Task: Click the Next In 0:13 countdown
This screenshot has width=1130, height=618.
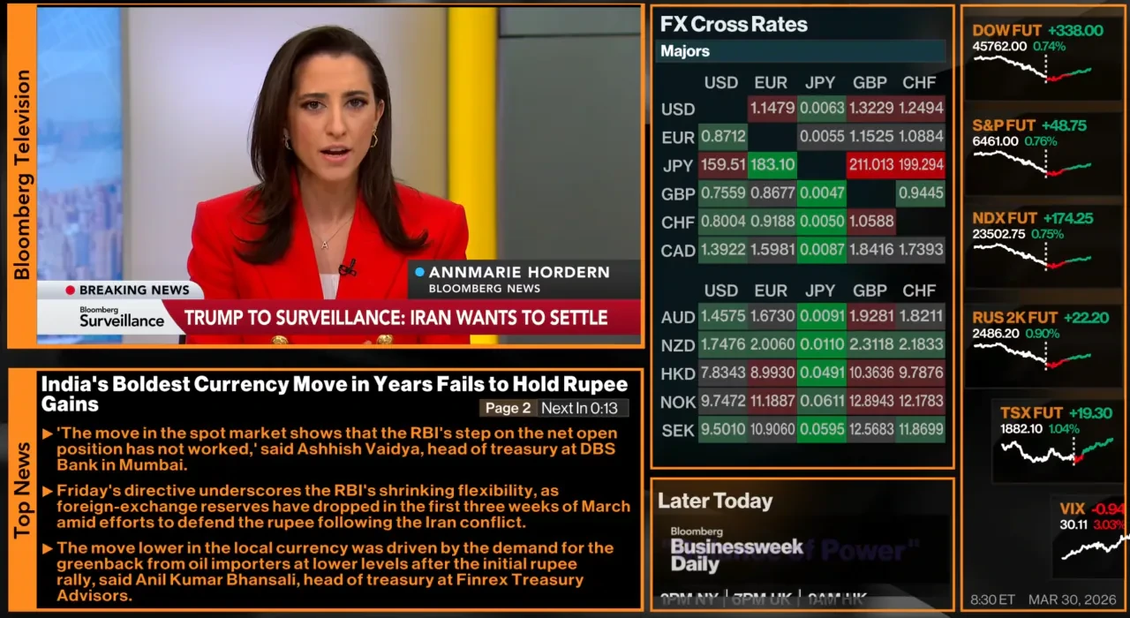Action: (584, 408)
